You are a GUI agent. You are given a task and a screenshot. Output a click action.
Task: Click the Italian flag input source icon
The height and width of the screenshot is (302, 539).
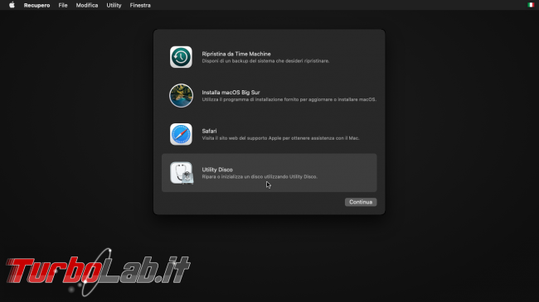coord(531,5)
